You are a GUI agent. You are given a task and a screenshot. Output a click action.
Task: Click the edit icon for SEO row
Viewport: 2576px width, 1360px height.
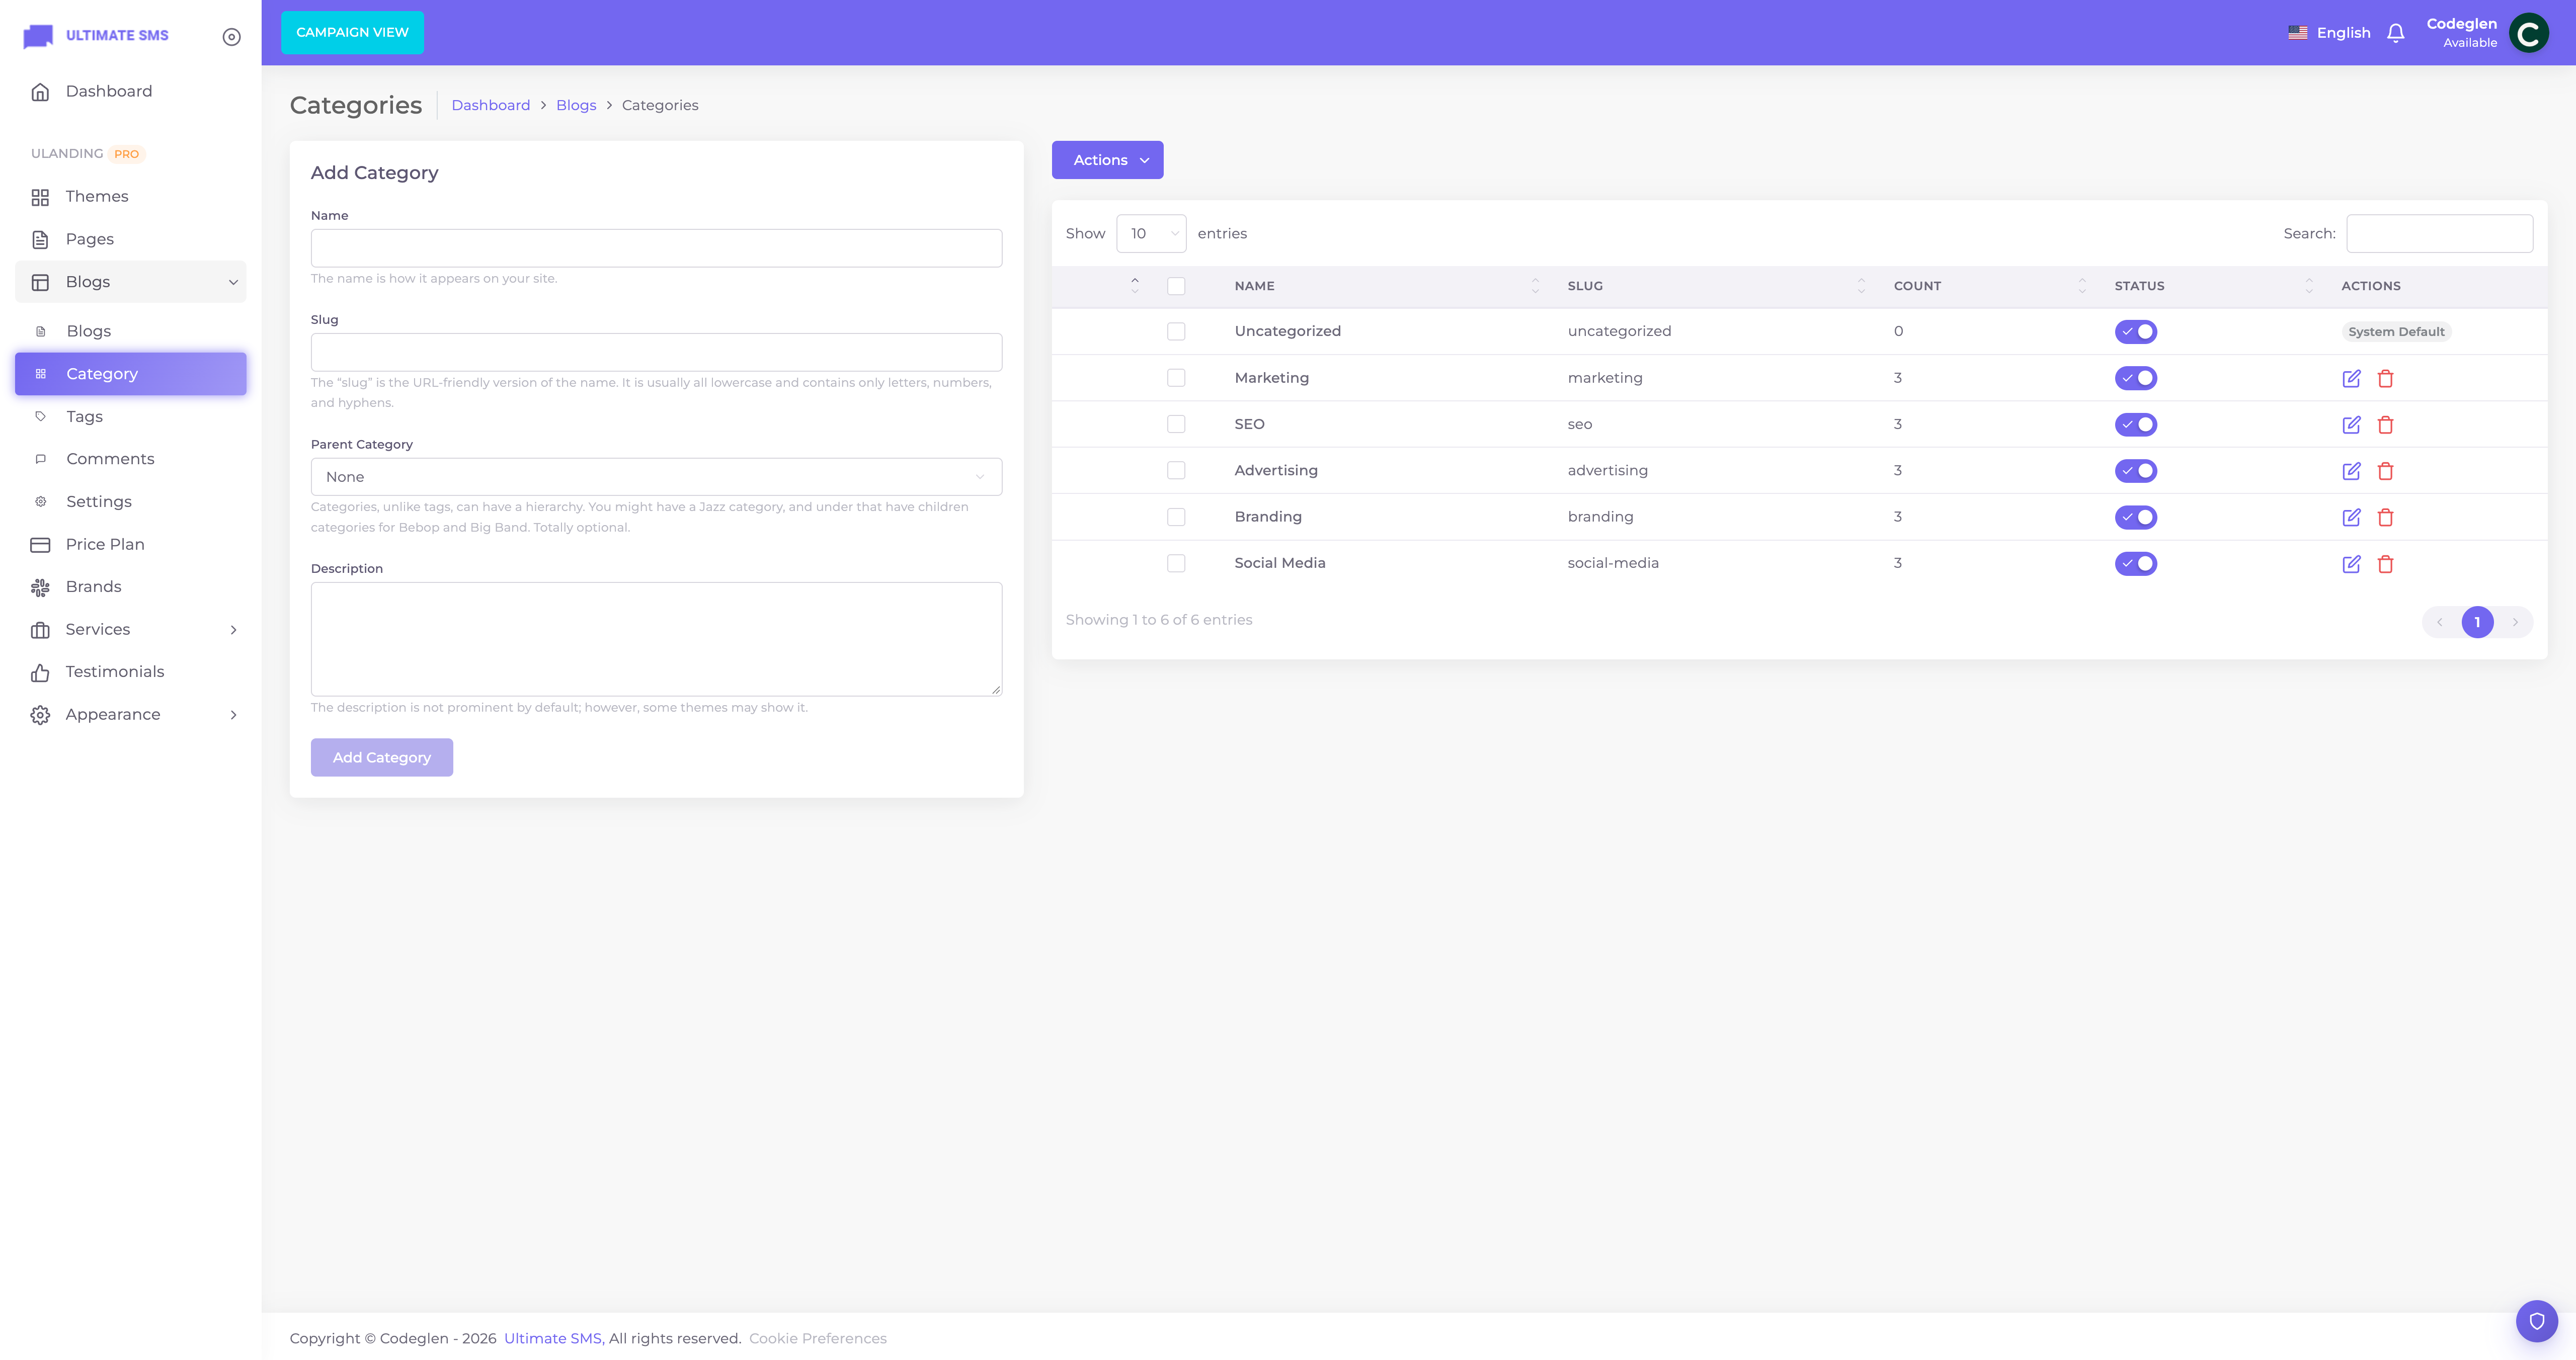point(2351,425)
